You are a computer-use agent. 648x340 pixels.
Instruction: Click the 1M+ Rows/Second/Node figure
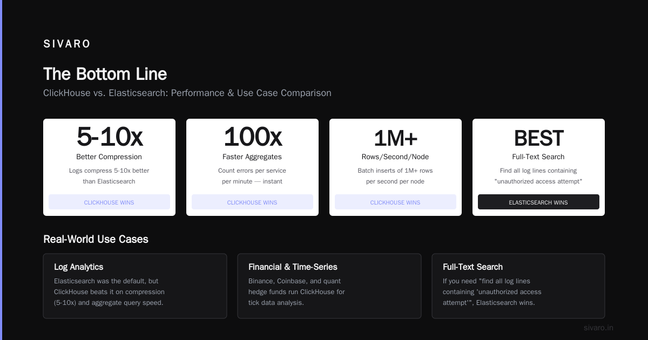[395, 139]
